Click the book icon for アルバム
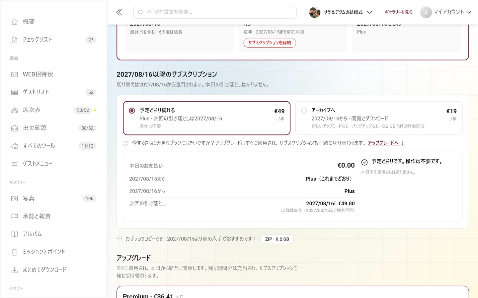 (x=15, y=234)
